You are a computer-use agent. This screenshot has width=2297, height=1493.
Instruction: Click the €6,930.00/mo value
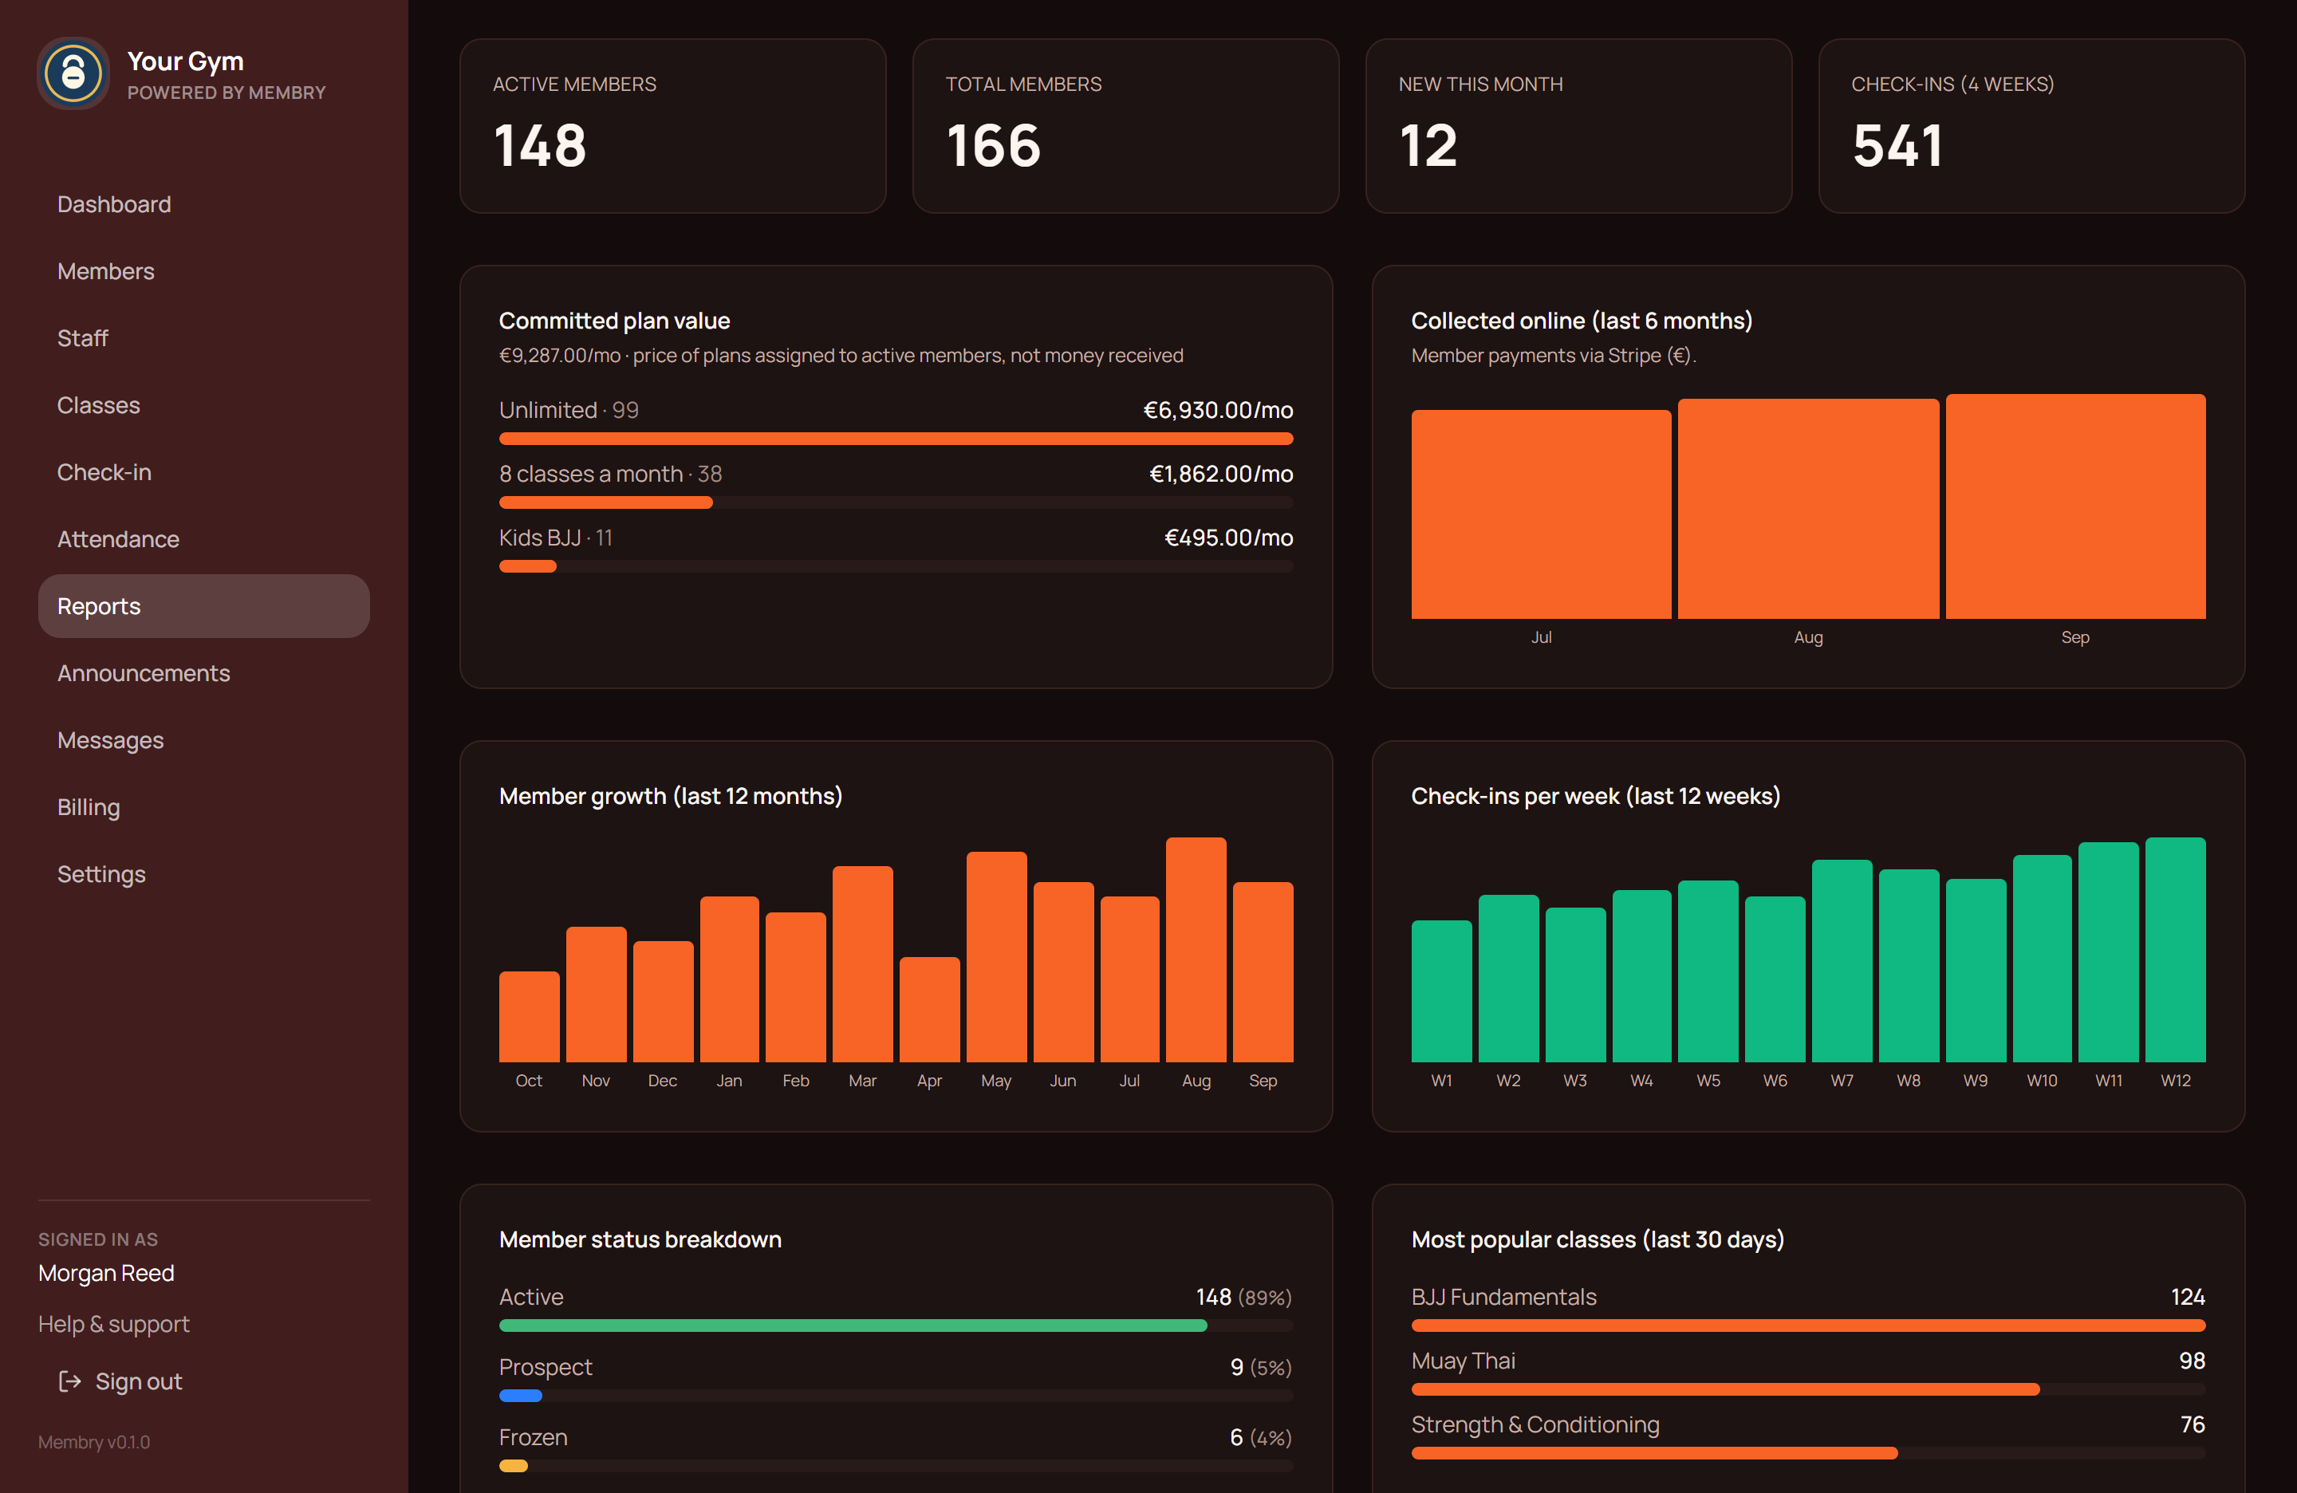coord(1218,410)
